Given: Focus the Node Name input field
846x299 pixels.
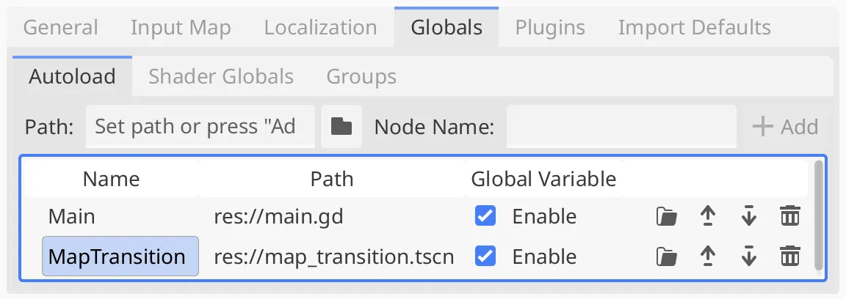Looking at the screenshot, I should tap(621, 127).
